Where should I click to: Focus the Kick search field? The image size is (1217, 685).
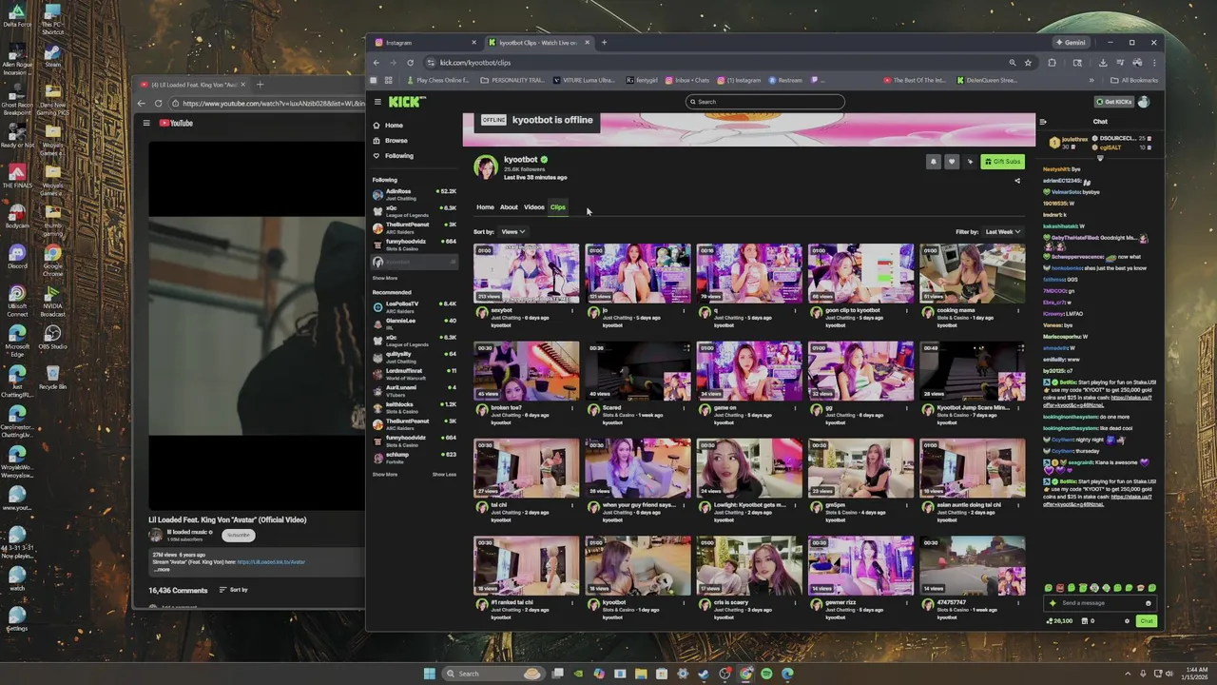click(x=764, y=102)
